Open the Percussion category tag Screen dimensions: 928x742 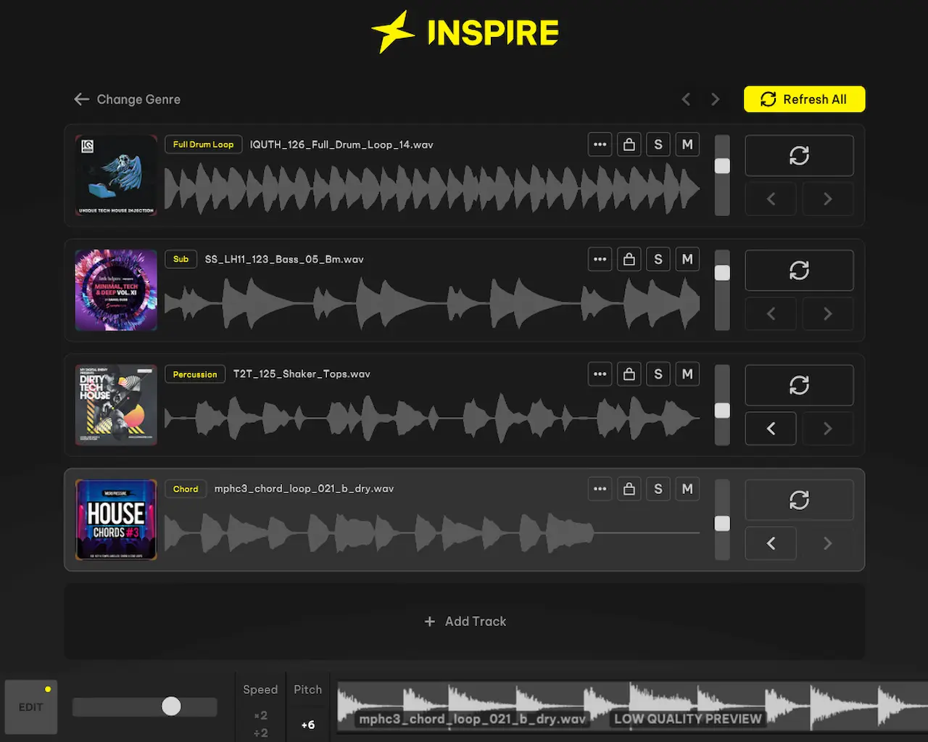click(x=195, y=374)
